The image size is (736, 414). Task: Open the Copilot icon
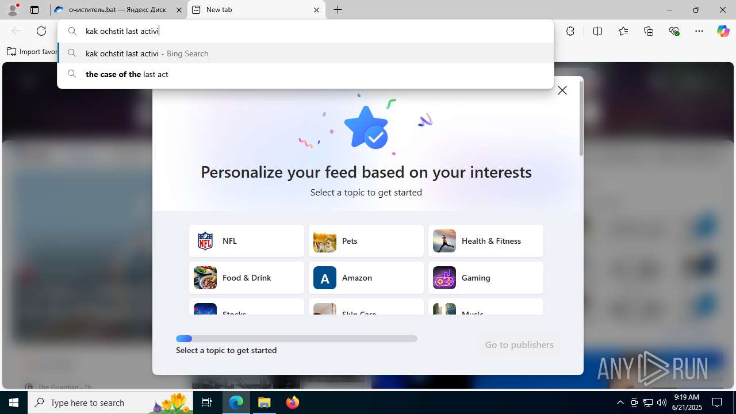pos(723,31)
